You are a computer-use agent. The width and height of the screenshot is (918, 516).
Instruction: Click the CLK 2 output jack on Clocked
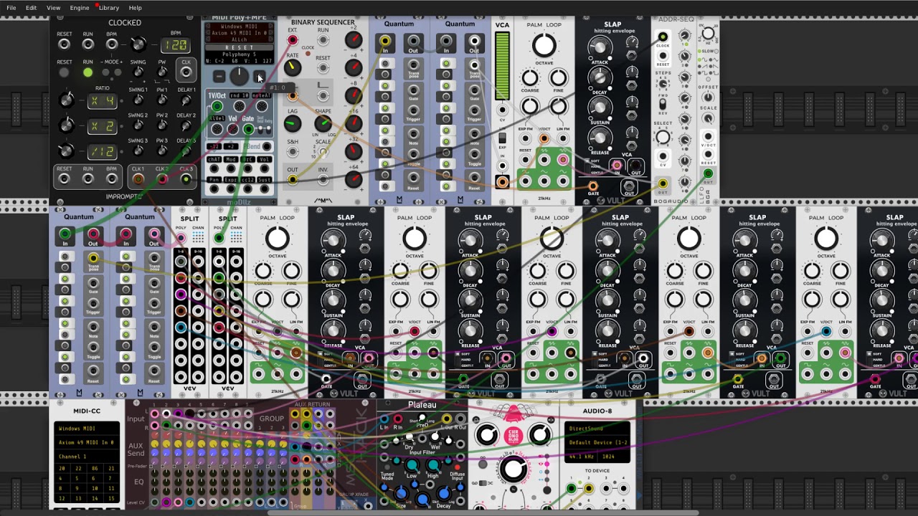(x=162, y=179)
